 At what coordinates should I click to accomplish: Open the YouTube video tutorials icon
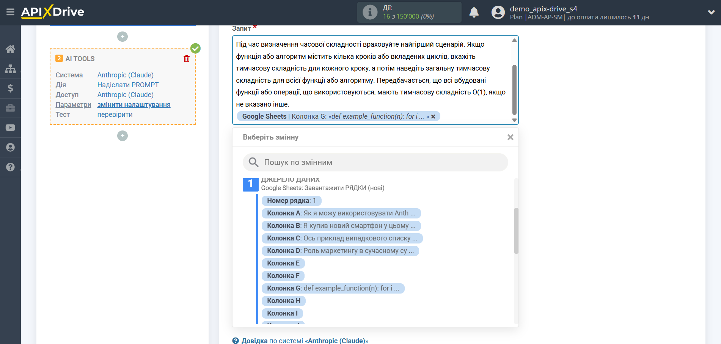point(10,128)
